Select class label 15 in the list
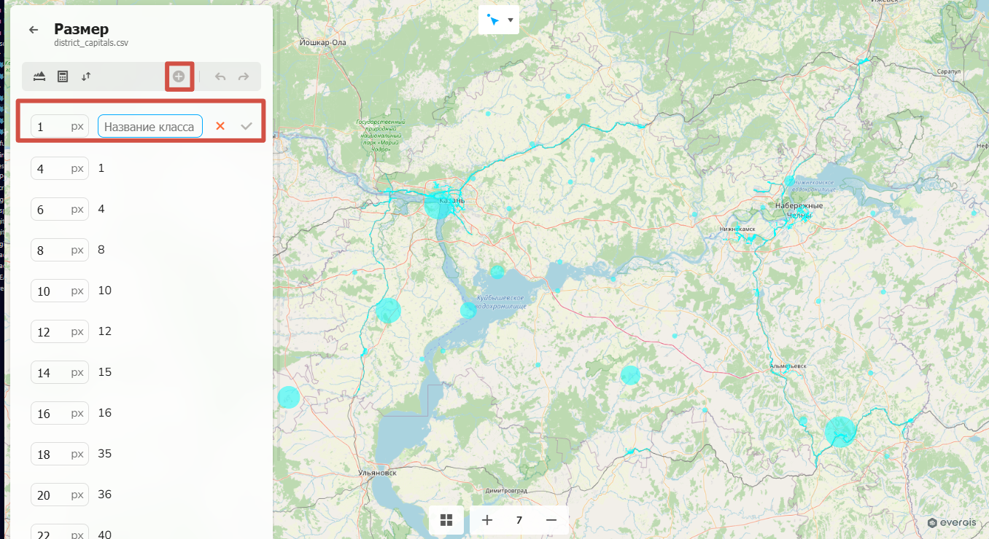The image size is (989, 539). click(x=104, y=372)
